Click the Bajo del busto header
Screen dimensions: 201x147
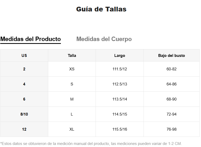pyautogui.click(x=171, y=56)
